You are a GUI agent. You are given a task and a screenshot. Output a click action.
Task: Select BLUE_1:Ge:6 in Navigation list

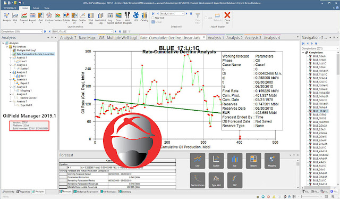coord(319,56)
